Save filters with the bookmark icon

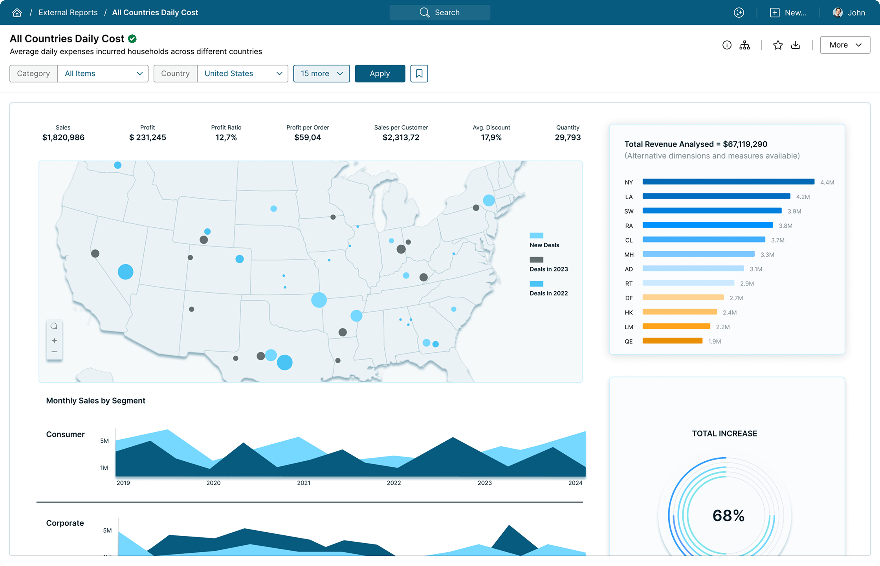419,73
